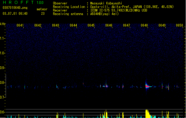The width and height of the screenshot is (186, 118).
Task: Click the 0641 time marker
Action: tap(20, 25)
